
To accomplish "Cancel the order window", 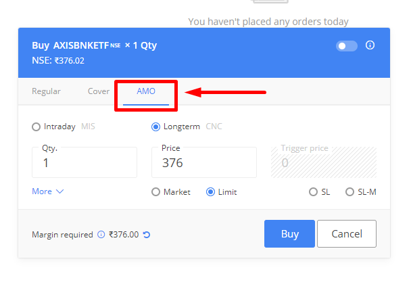I will pos(347,233).
